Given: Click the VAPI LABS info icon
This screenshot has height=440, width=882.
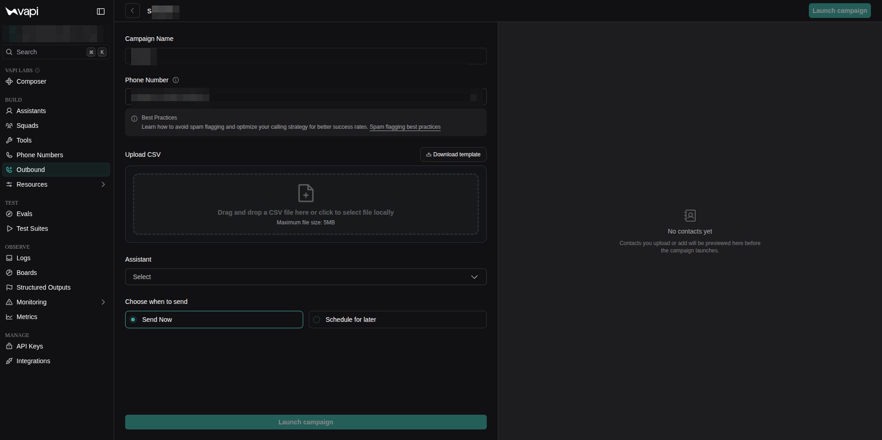Looking at the screenshot, I should (x=37, y=70).
